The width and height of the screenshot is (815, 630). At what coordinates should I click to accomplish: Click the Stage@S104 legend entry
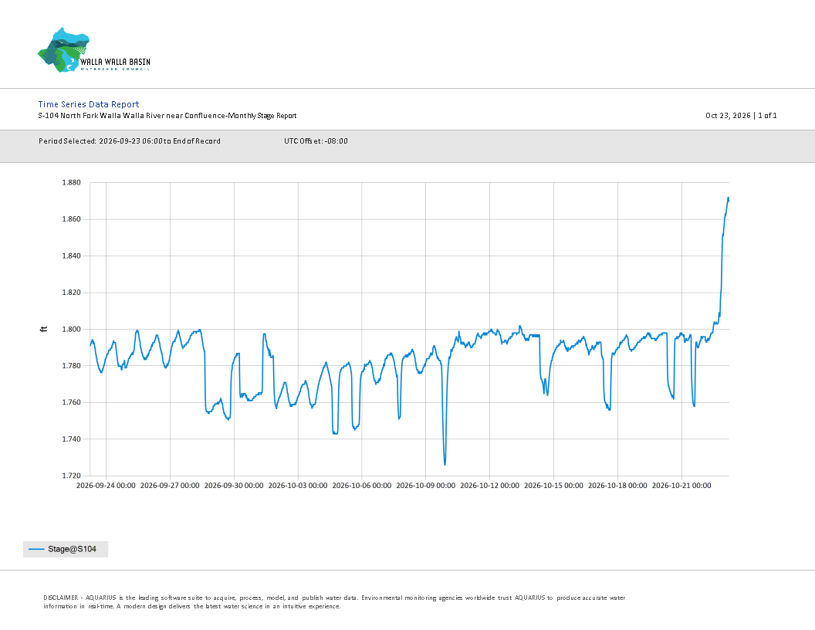click(66, 549)
